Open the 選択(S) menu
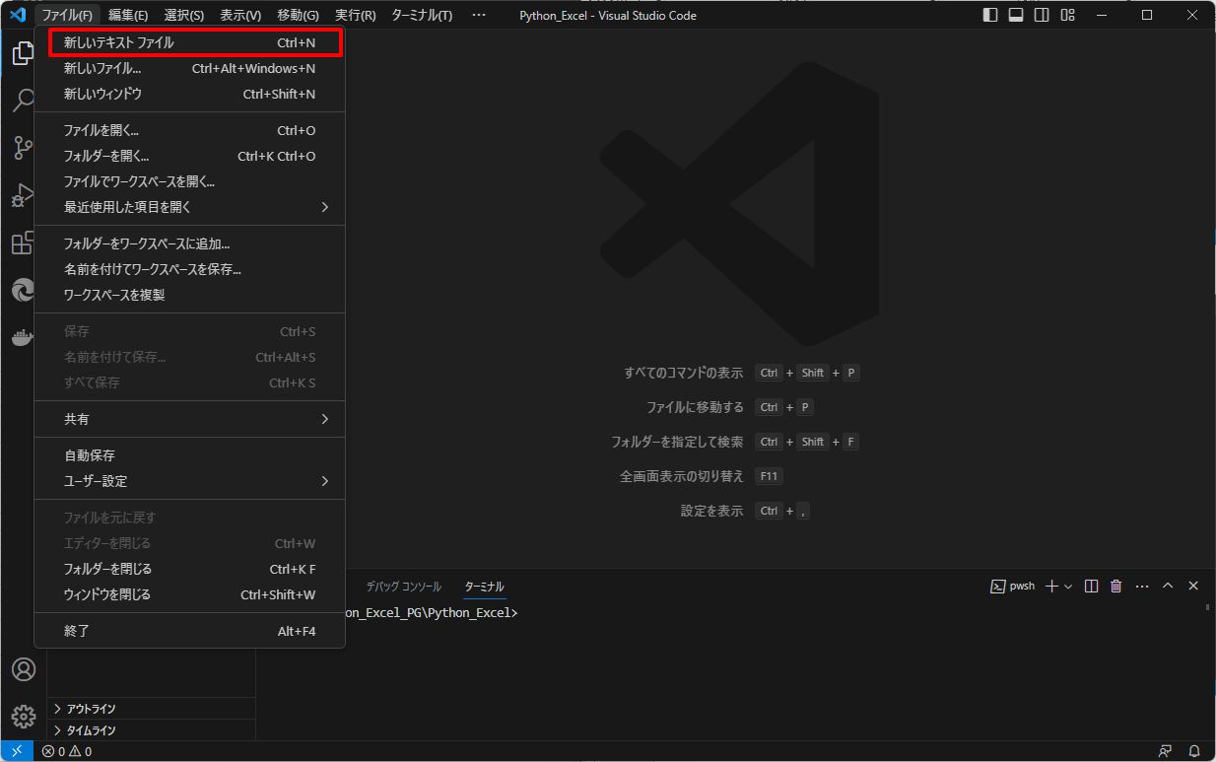 tap(184, 15)
